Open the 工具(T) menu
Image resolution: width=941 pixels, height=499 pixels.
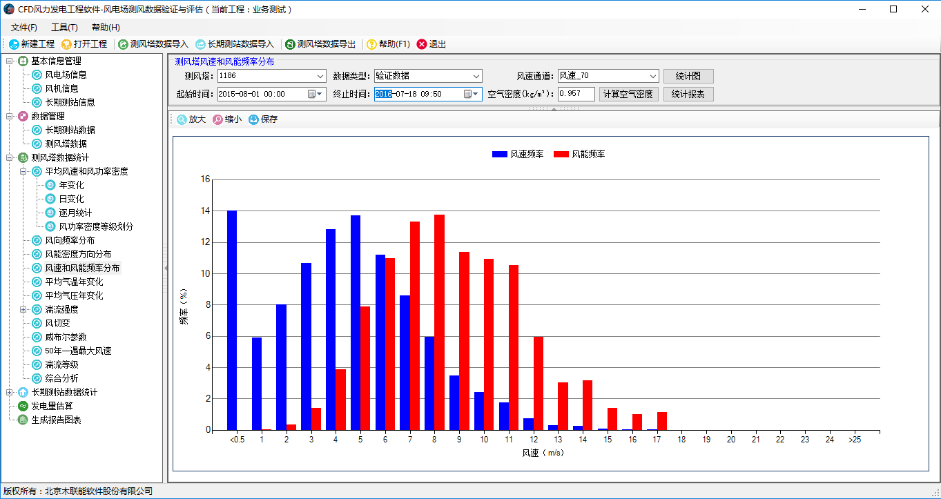coord(64,28)
